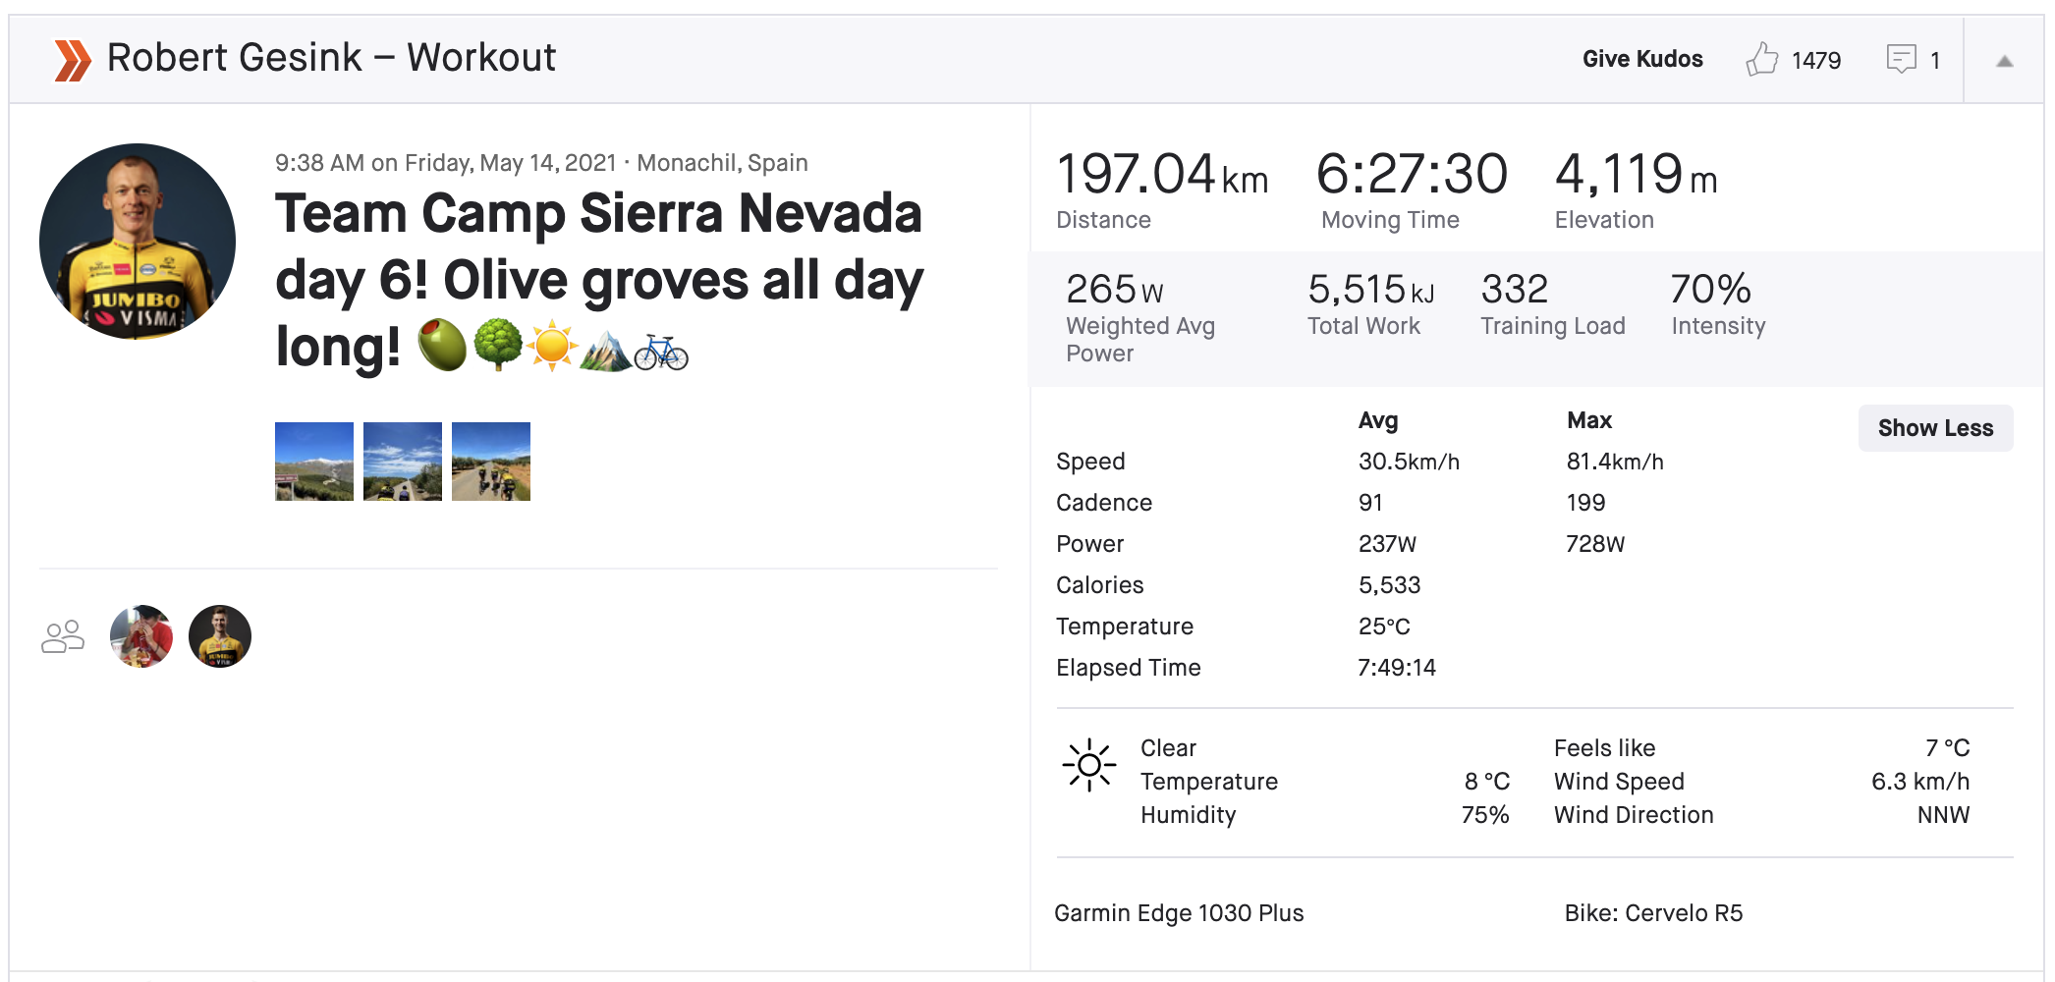Click the 197.04 km distance stat
The image size is (2055, 982).
pos(1162,177)
